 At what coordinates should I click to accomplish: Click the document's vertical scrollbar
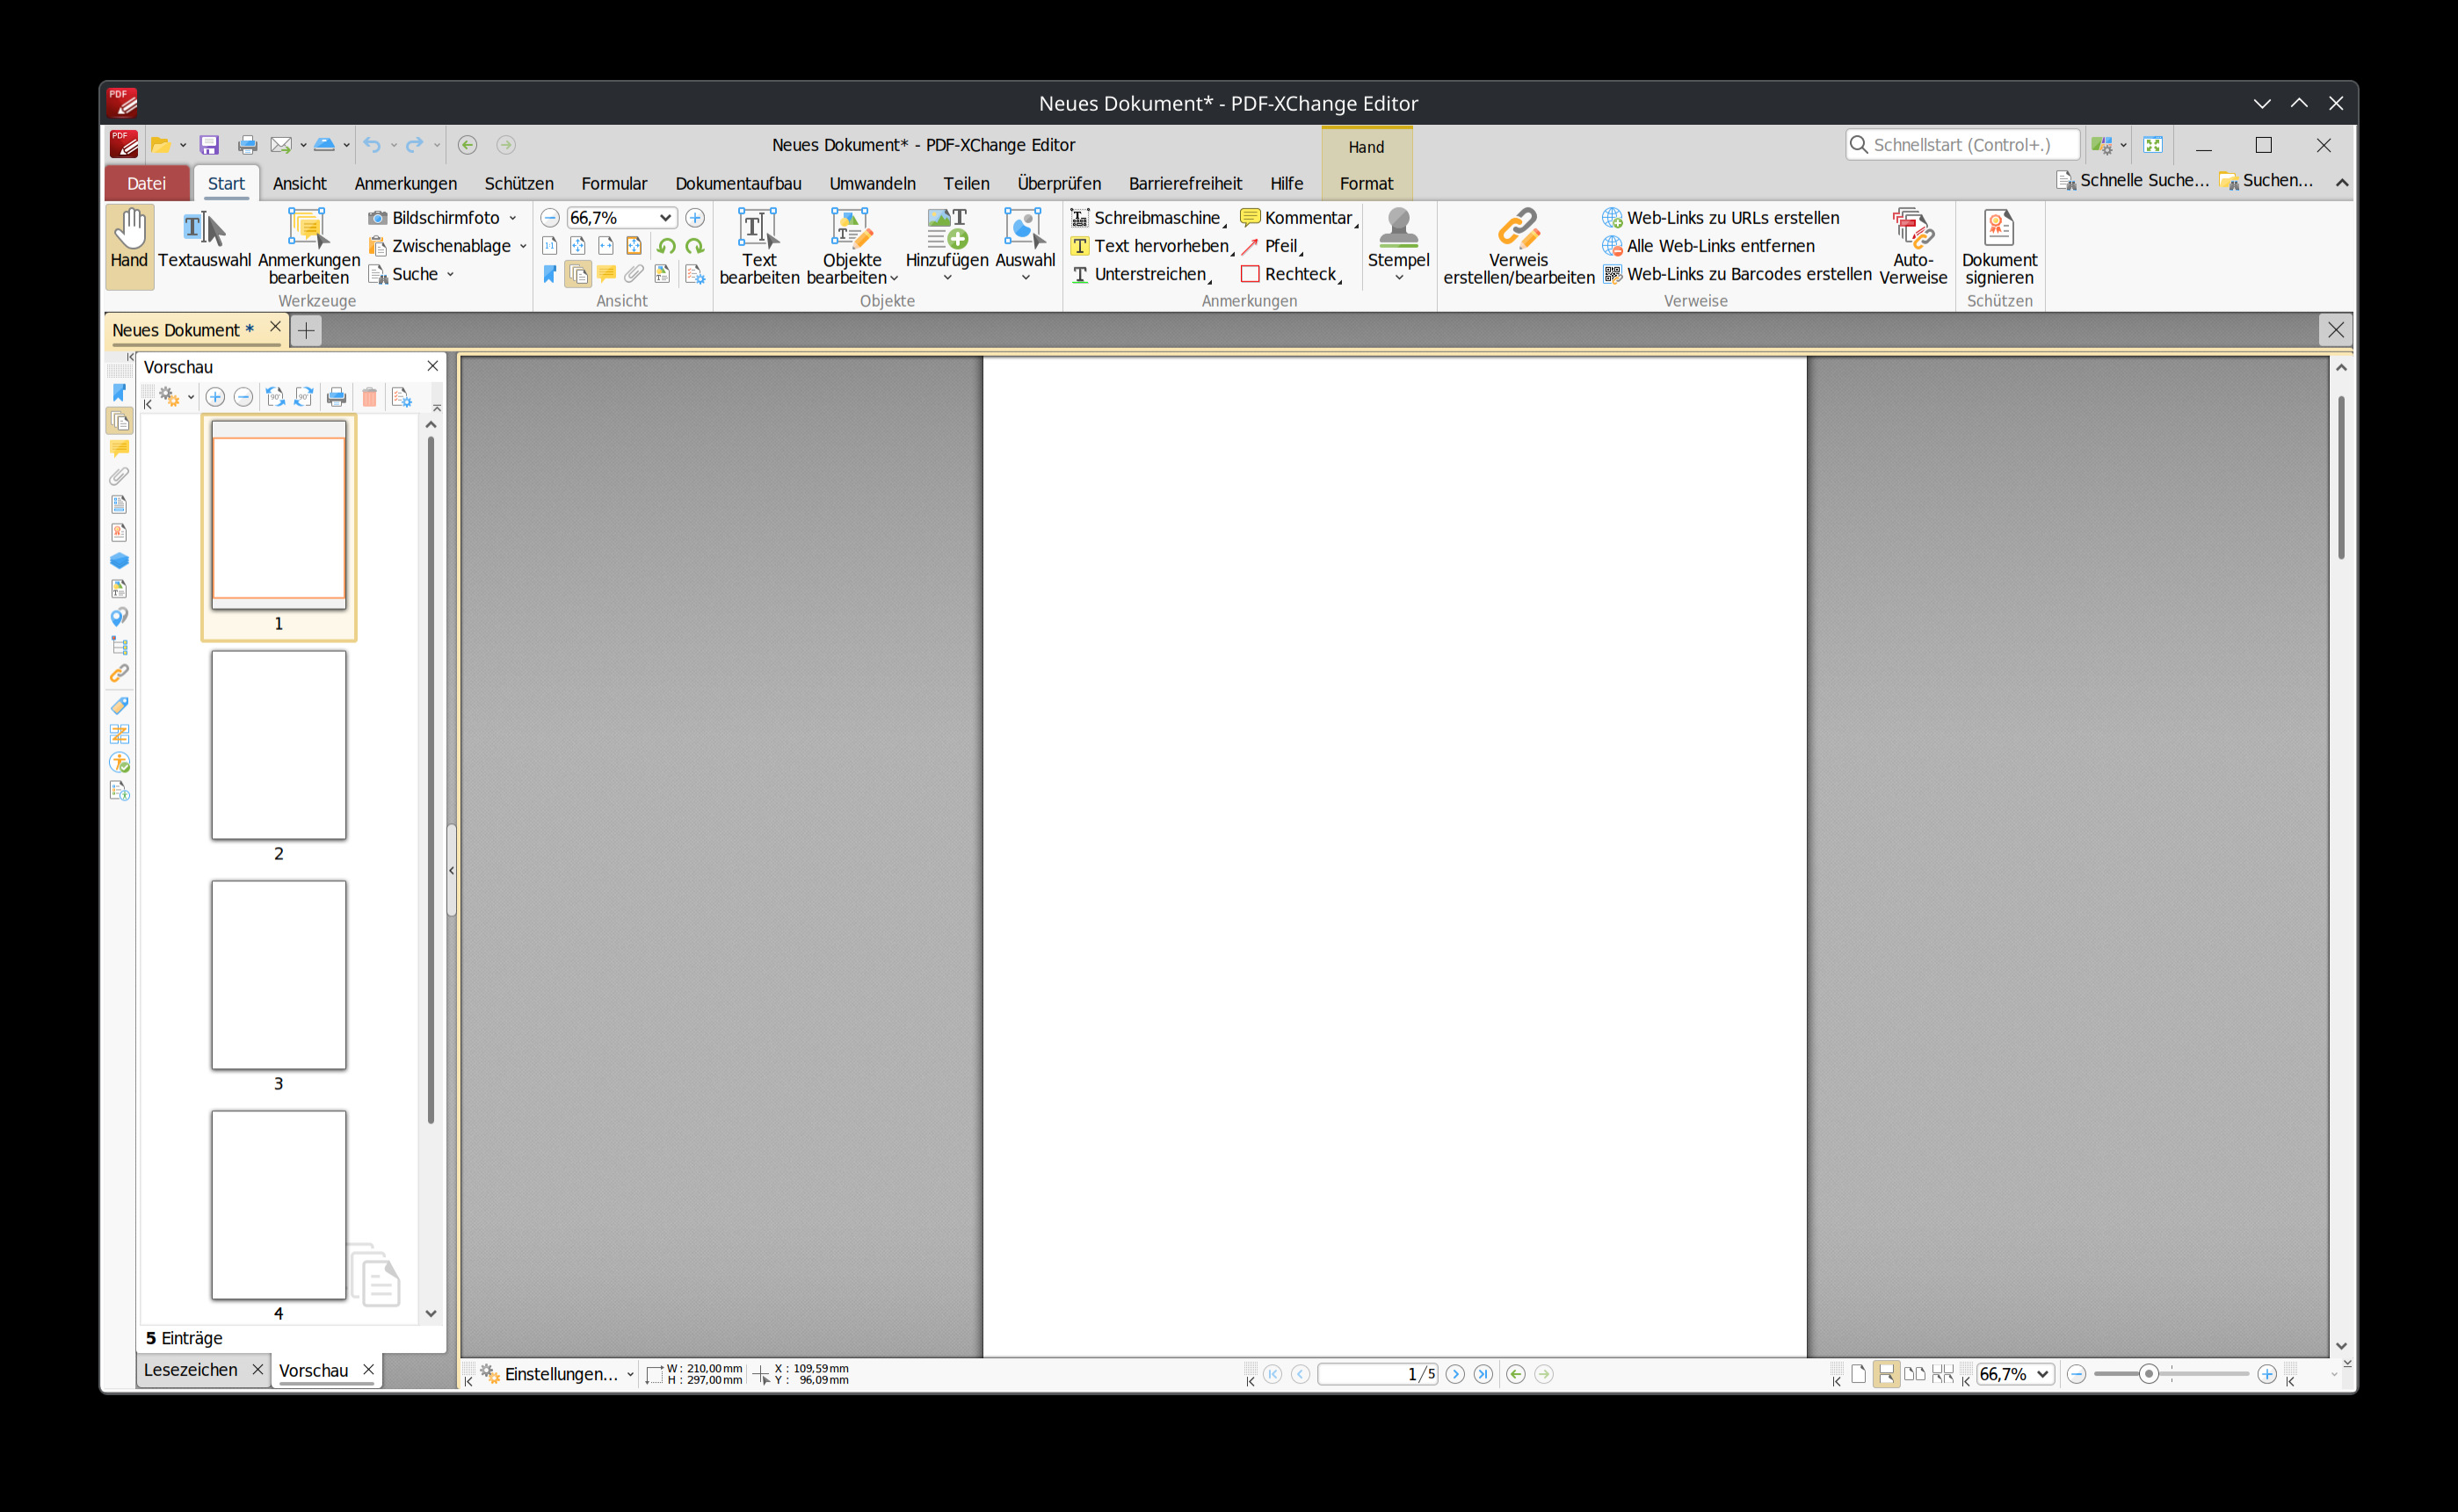(x=2341, y=477)
